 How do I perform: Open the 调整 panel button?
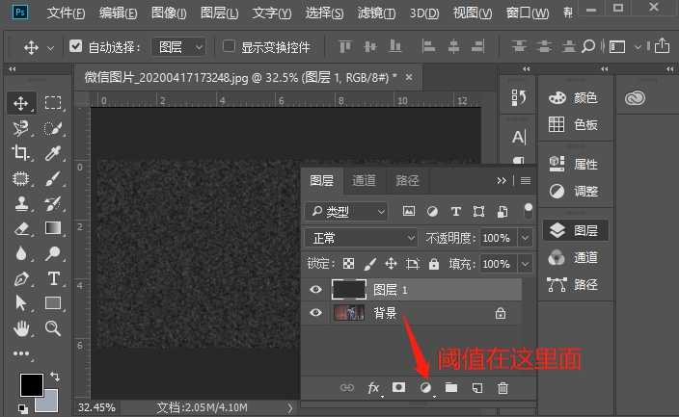(574, 191)
